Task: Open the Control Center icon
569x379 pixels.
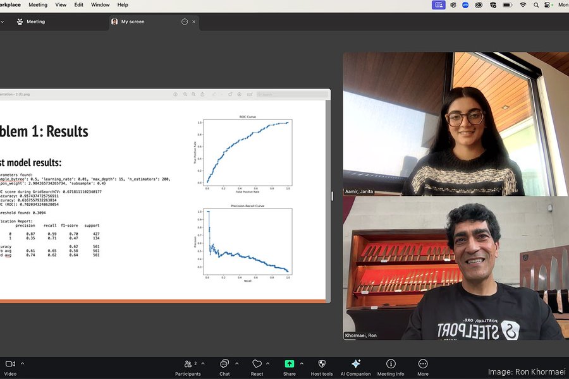Action: click(548, 4)
